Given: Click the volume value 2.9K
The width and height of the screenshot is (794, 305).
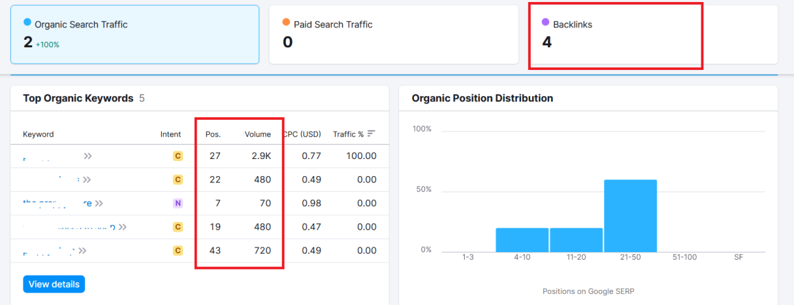Looking at the screenshot, I should 261,156.
